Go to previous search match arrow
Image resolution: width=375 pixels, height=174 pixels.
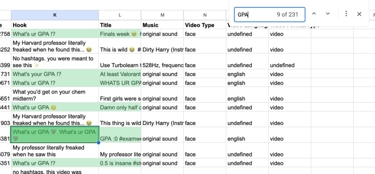[x=313, y=14]
